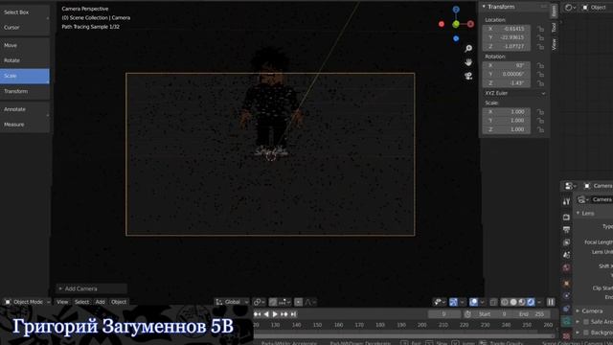
Task: Open the Object Mode dropdown
Action: pos(28,302)
